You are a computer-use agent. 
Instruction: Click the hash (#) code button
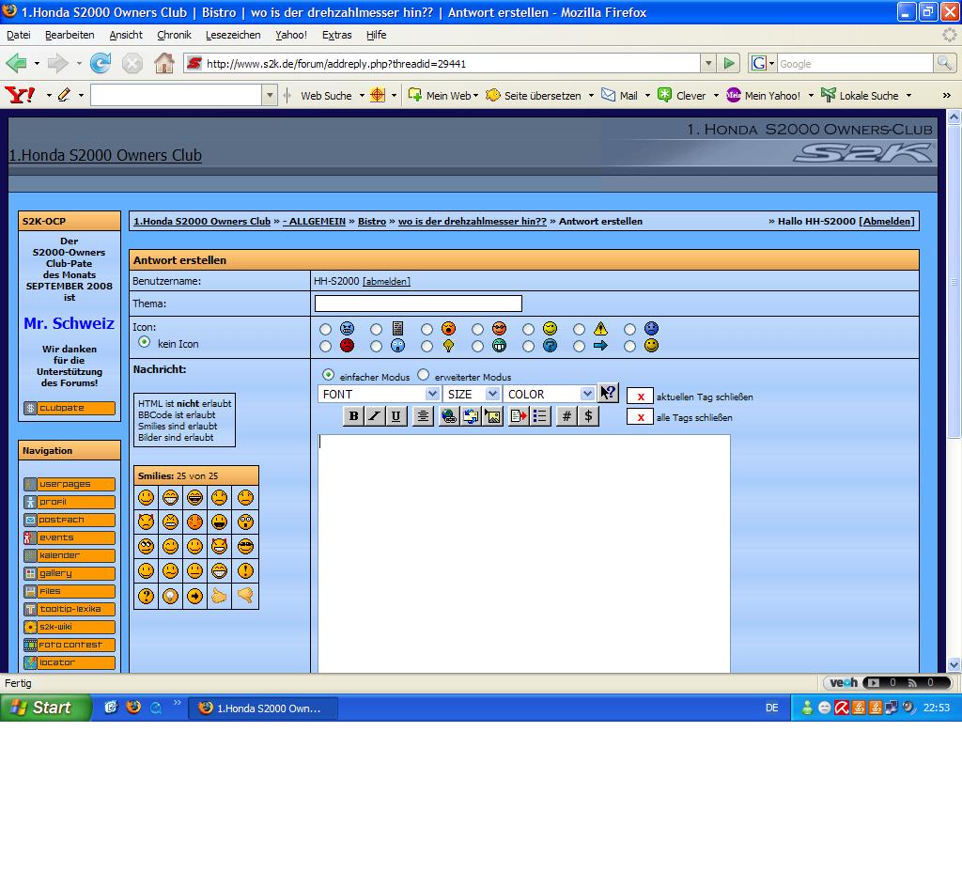point(566,416)
